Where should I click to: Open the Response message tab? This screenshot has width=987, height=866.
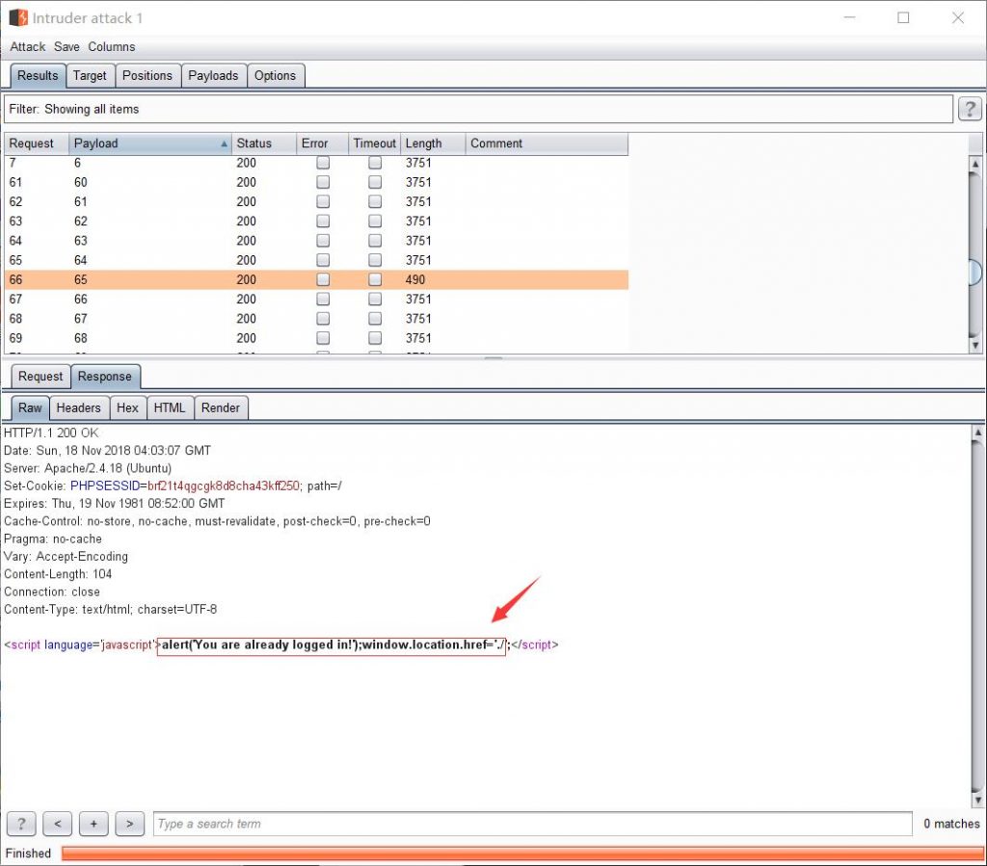click(105, 376)
